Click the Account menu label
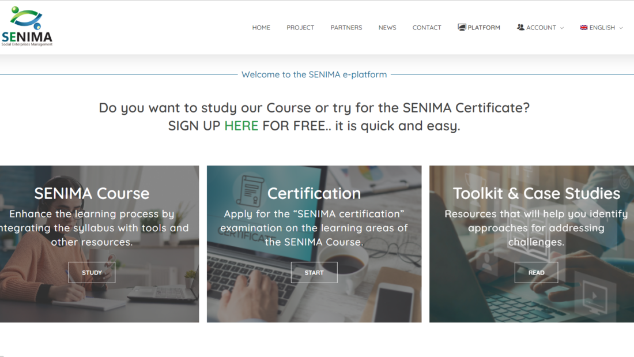634x357 pixels. coord(541,28)
